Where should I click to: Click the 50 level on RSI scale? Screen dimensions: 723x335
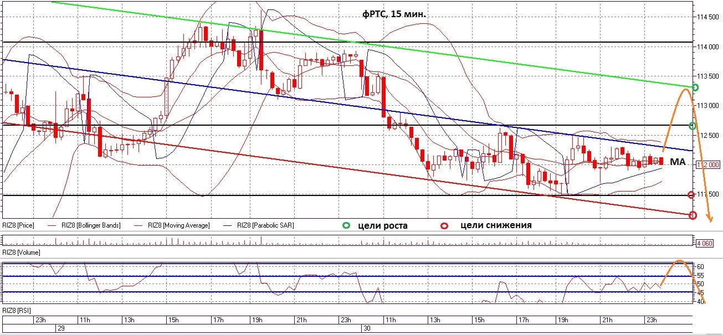coord(701,284)
